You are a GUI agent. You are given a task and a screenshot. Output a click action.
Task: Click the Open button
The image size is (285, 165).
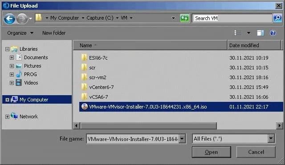(212, 152)
